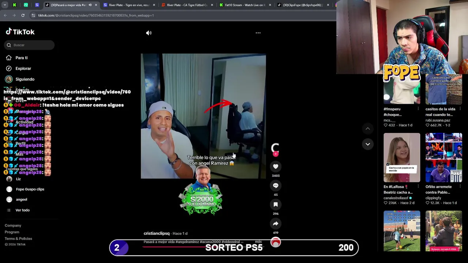Go to the previous video arrow

coord(368,129)
